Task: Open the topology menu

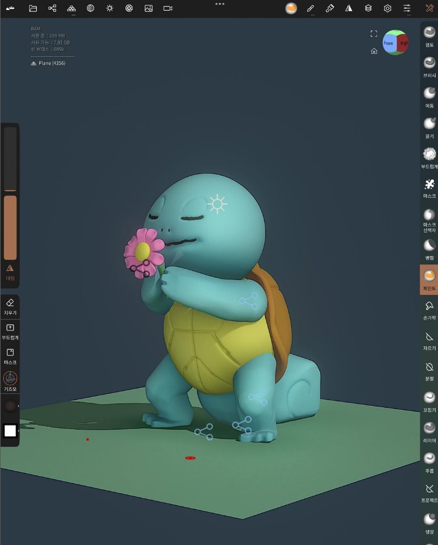Action: click(71, 8)
